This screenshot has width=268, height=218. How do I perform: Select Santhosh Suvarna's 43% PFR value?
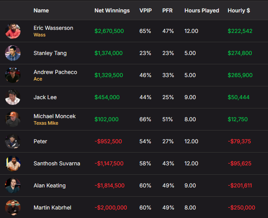pos(168,163)
